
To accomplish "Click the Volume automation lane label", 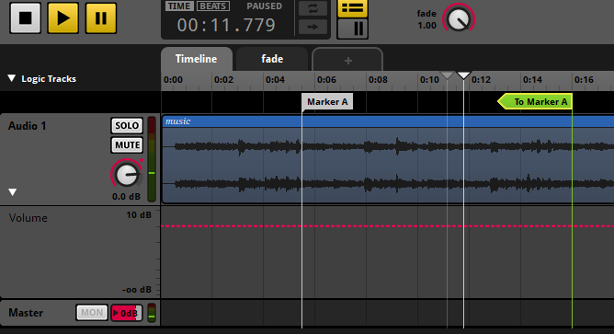I will pyautogui.click(x=28, y=218).
